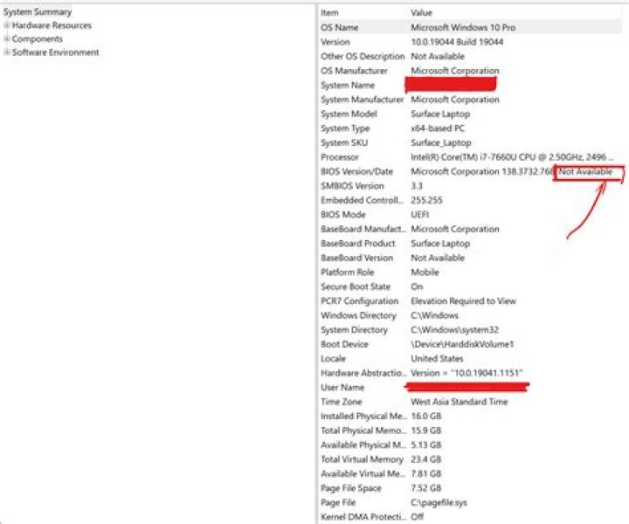Select System Summary in the tree

(x=38, y=12)
